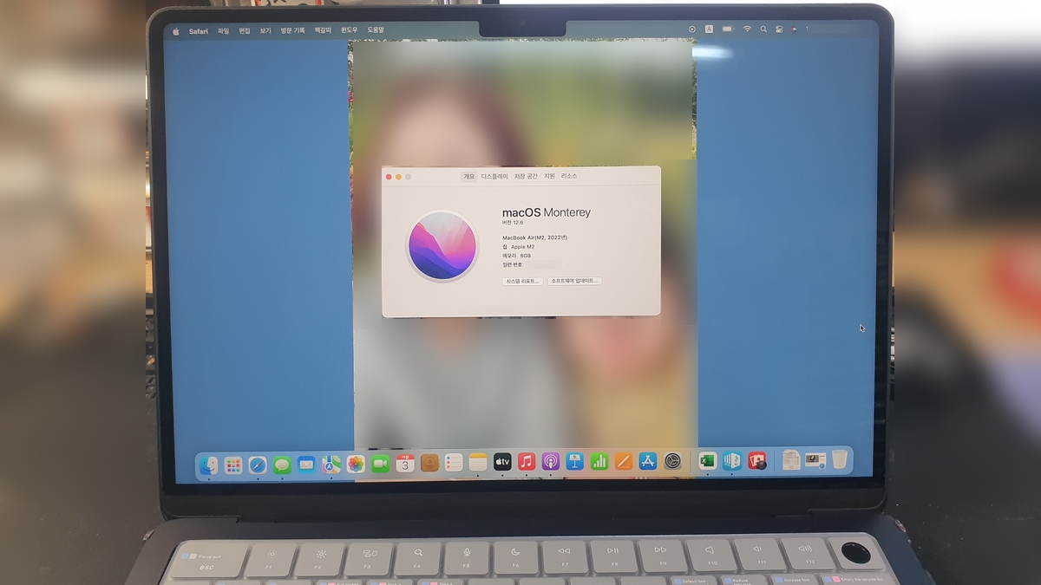Open Launchpad in the Dock
1041x585 pixels.
(233, 465)
